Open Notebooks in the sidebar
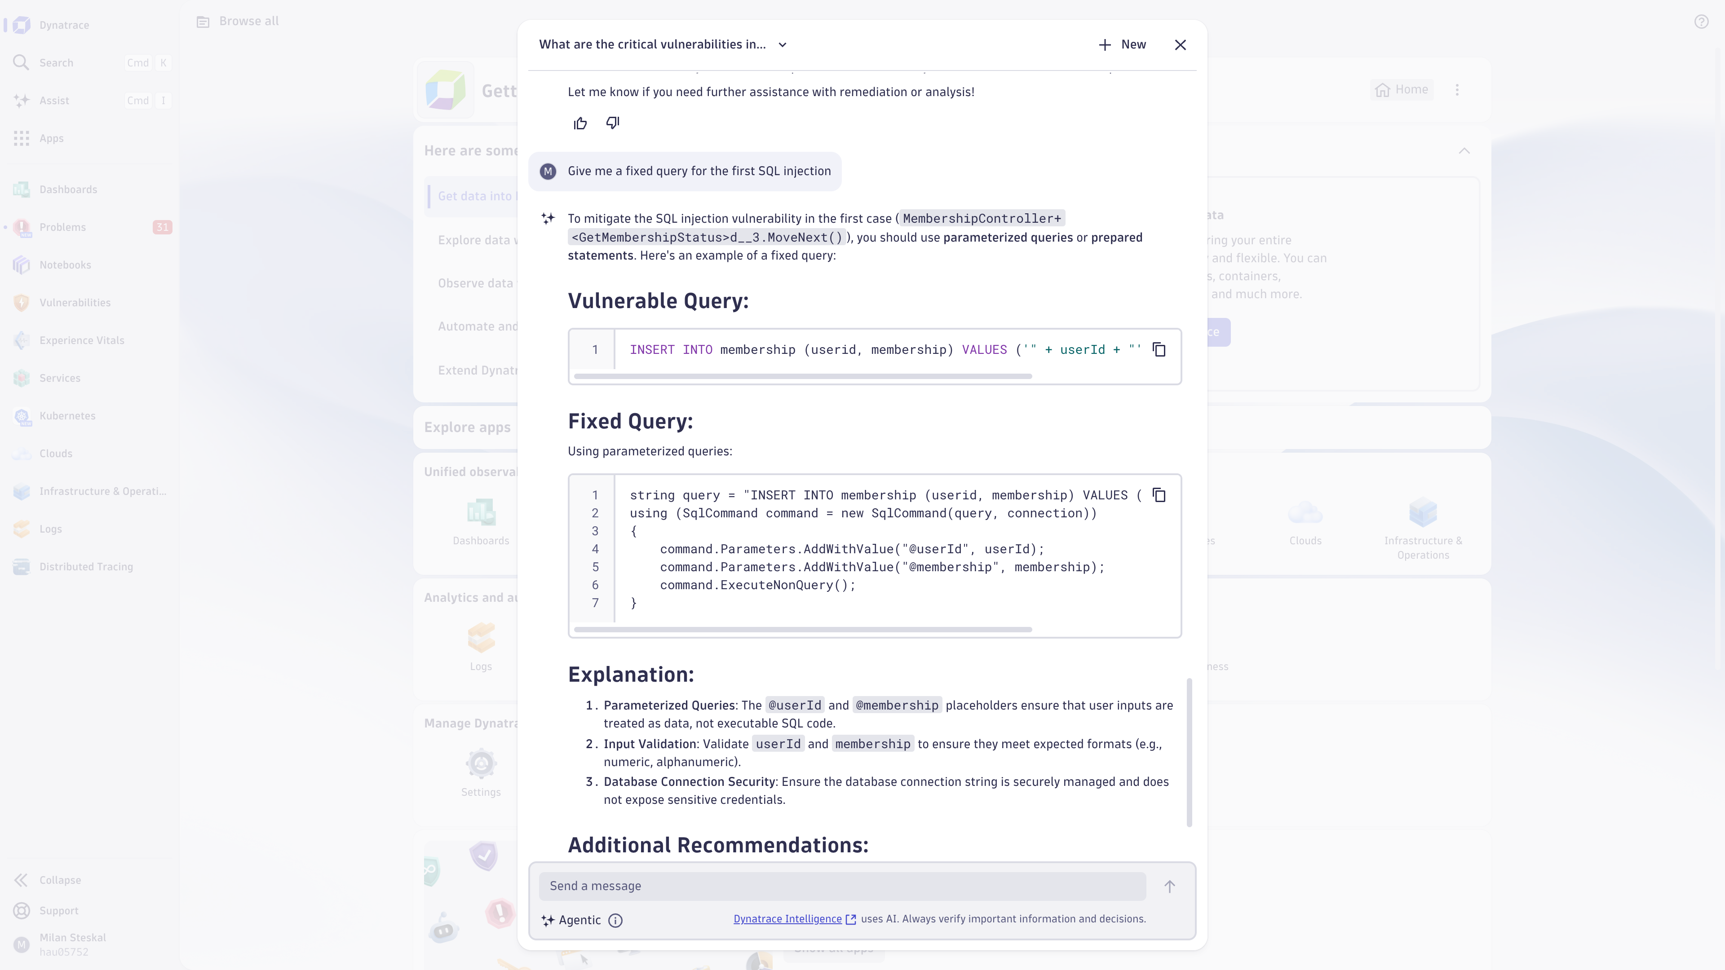1725x970 pixels. [65, 265]
